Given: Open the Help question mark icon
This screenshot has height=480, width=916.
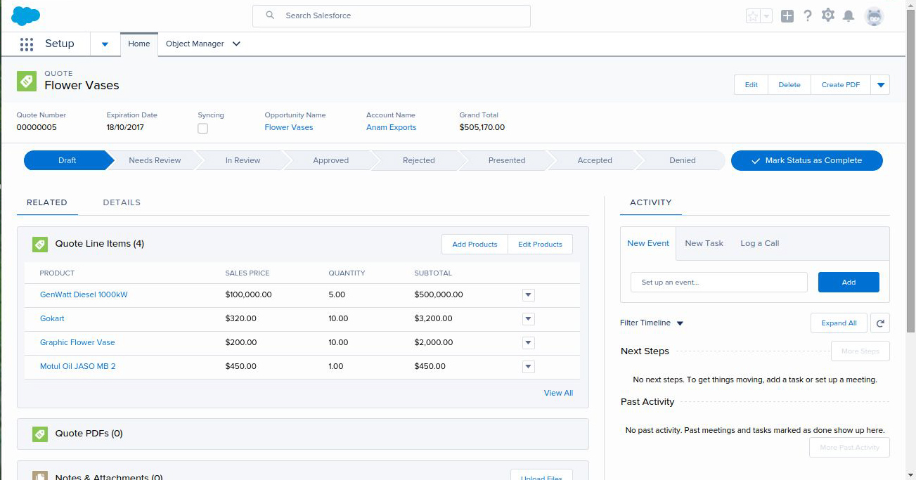Looking at the screenshot, I should pyautogui.click(x=808, y=15).
